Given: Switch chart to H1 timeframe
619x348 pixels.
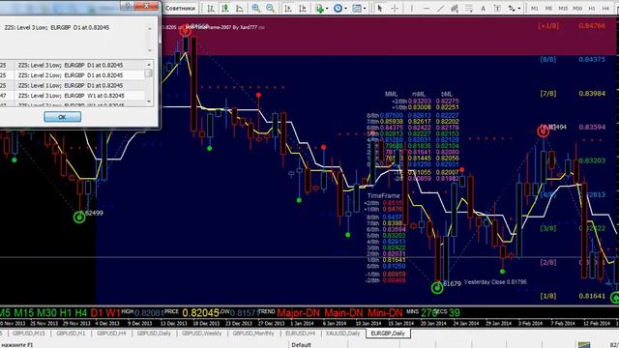Looking at the screenshot, I should click(592, 9).
